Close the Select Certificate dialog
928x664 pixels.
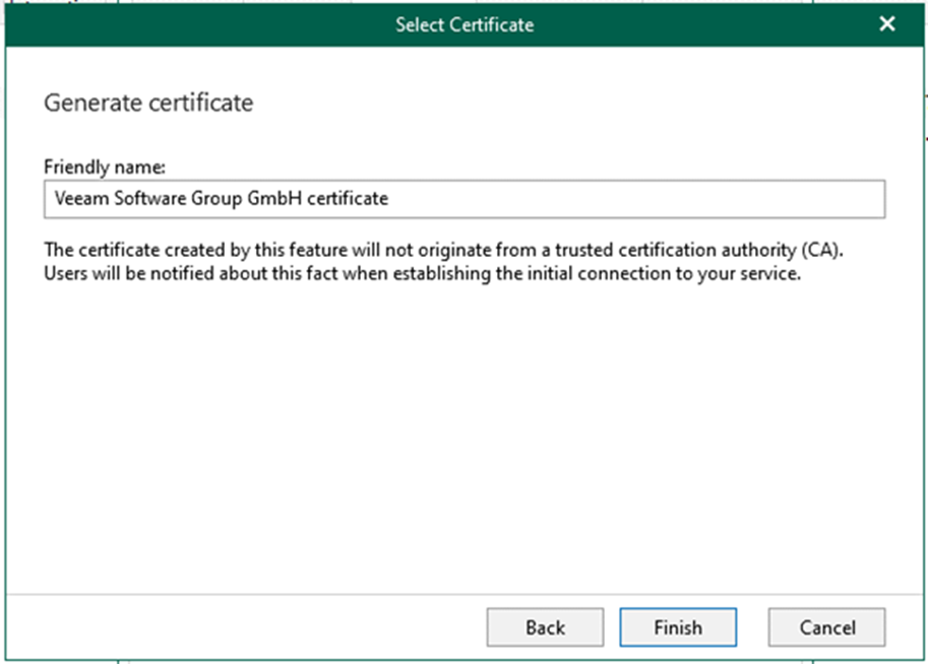[x=886, y=25]
